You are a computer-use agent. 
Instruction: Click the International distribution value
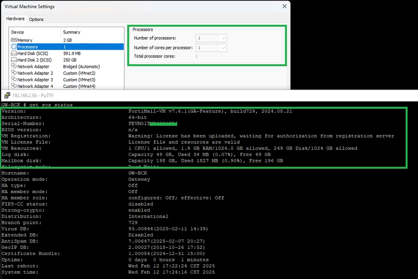[x=148, y=216]
